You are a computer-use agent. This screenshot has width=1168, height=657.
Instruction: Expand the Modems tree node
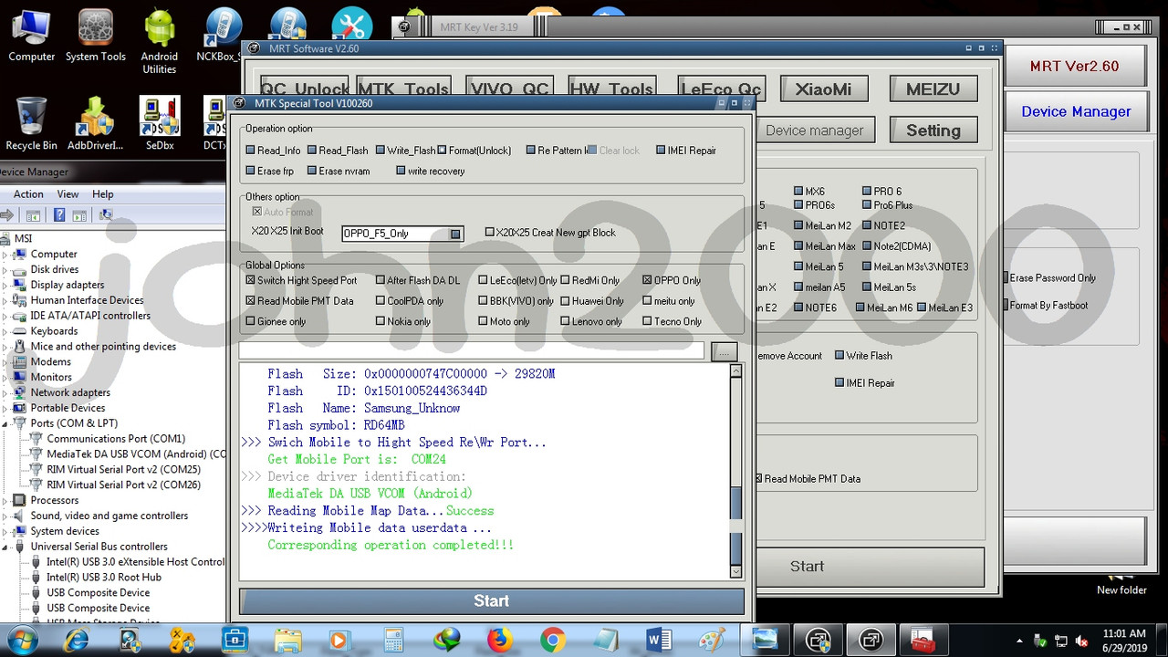pyautogui.click(x=5, y=361)
